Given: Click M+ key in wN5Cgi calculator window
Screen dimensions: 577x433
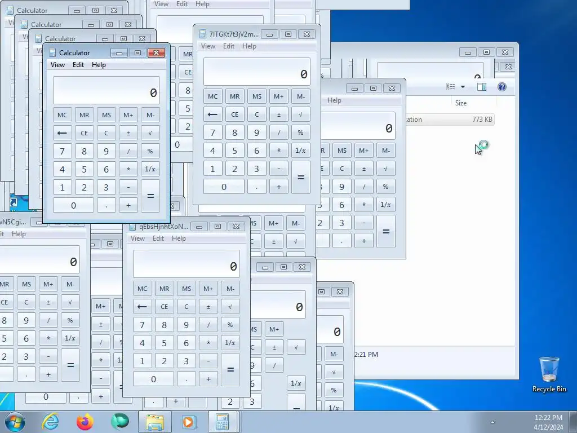Looking at the screenshot, I should pos(48,284).
